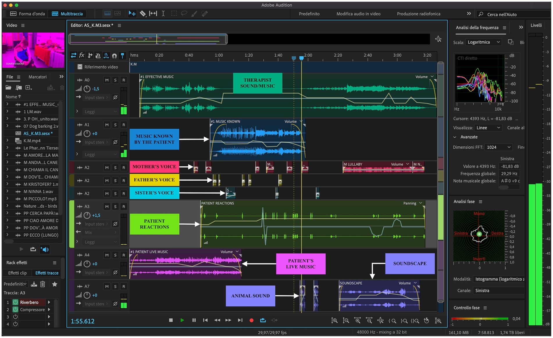Click the Open File folder icon

(8, 87)
